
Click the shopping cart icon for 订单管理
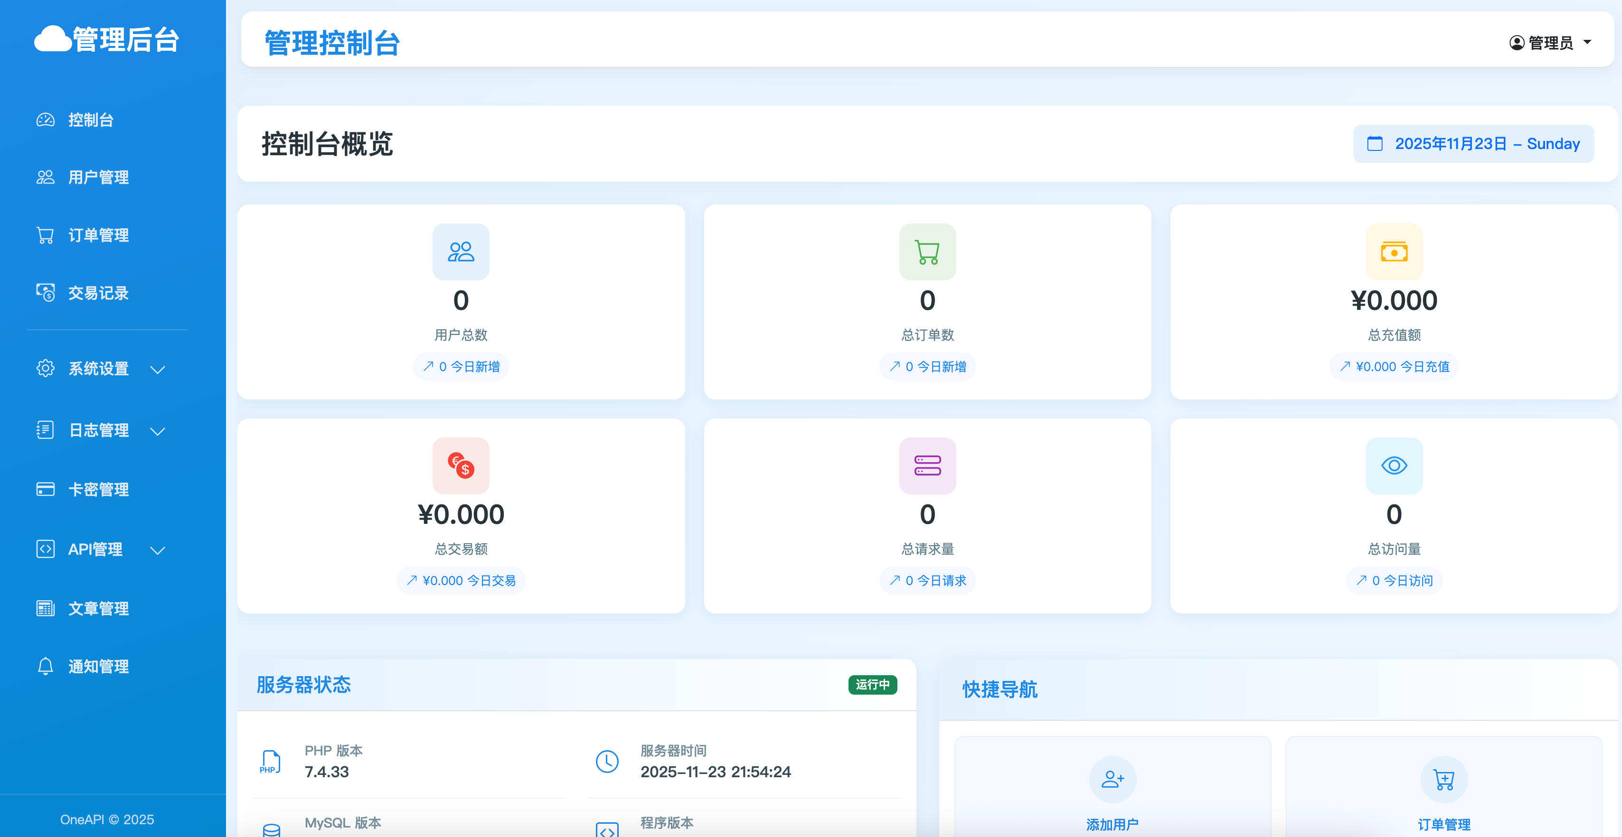point(45,235)
